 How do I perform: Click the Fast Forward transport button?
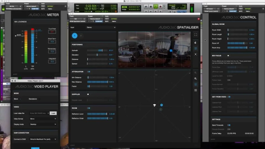point(156,12)
